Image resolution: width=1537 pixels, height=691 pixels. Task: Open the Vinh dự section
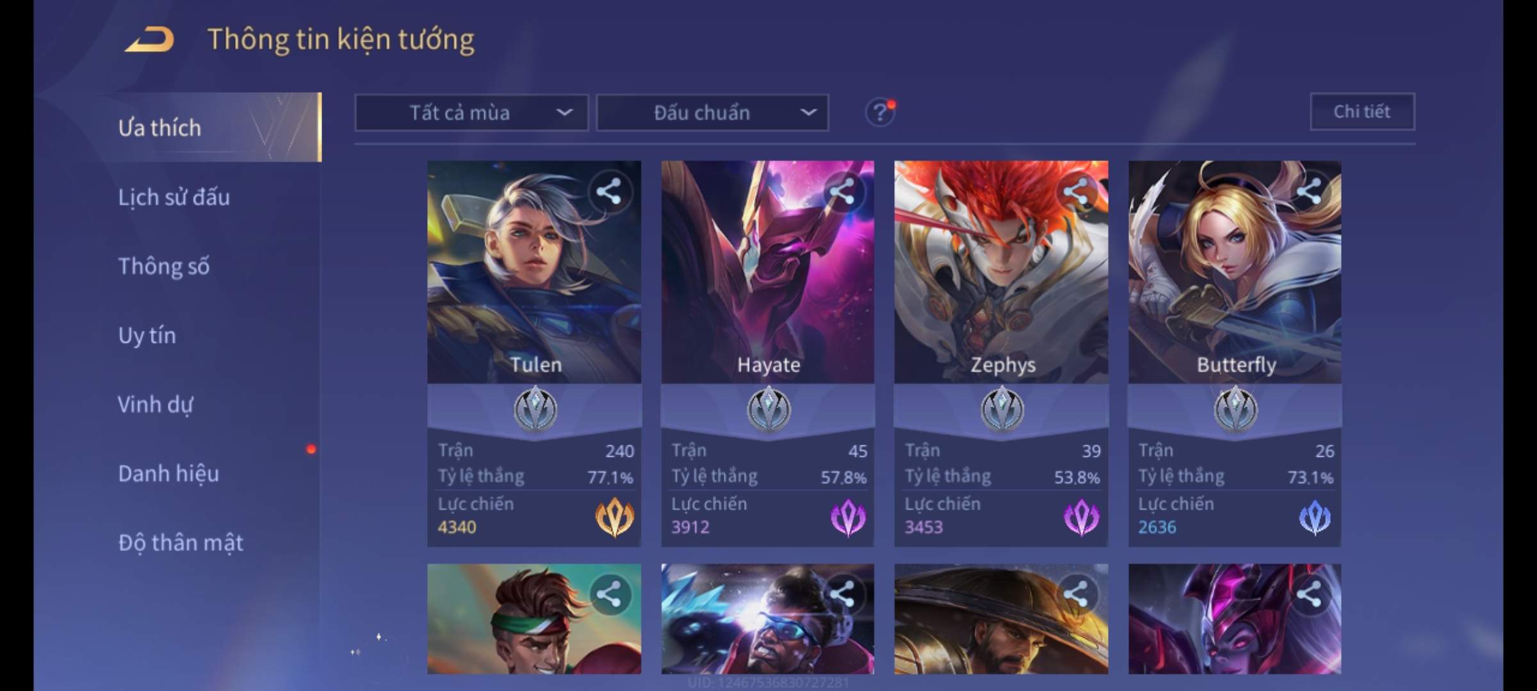(x=155, y=404)
